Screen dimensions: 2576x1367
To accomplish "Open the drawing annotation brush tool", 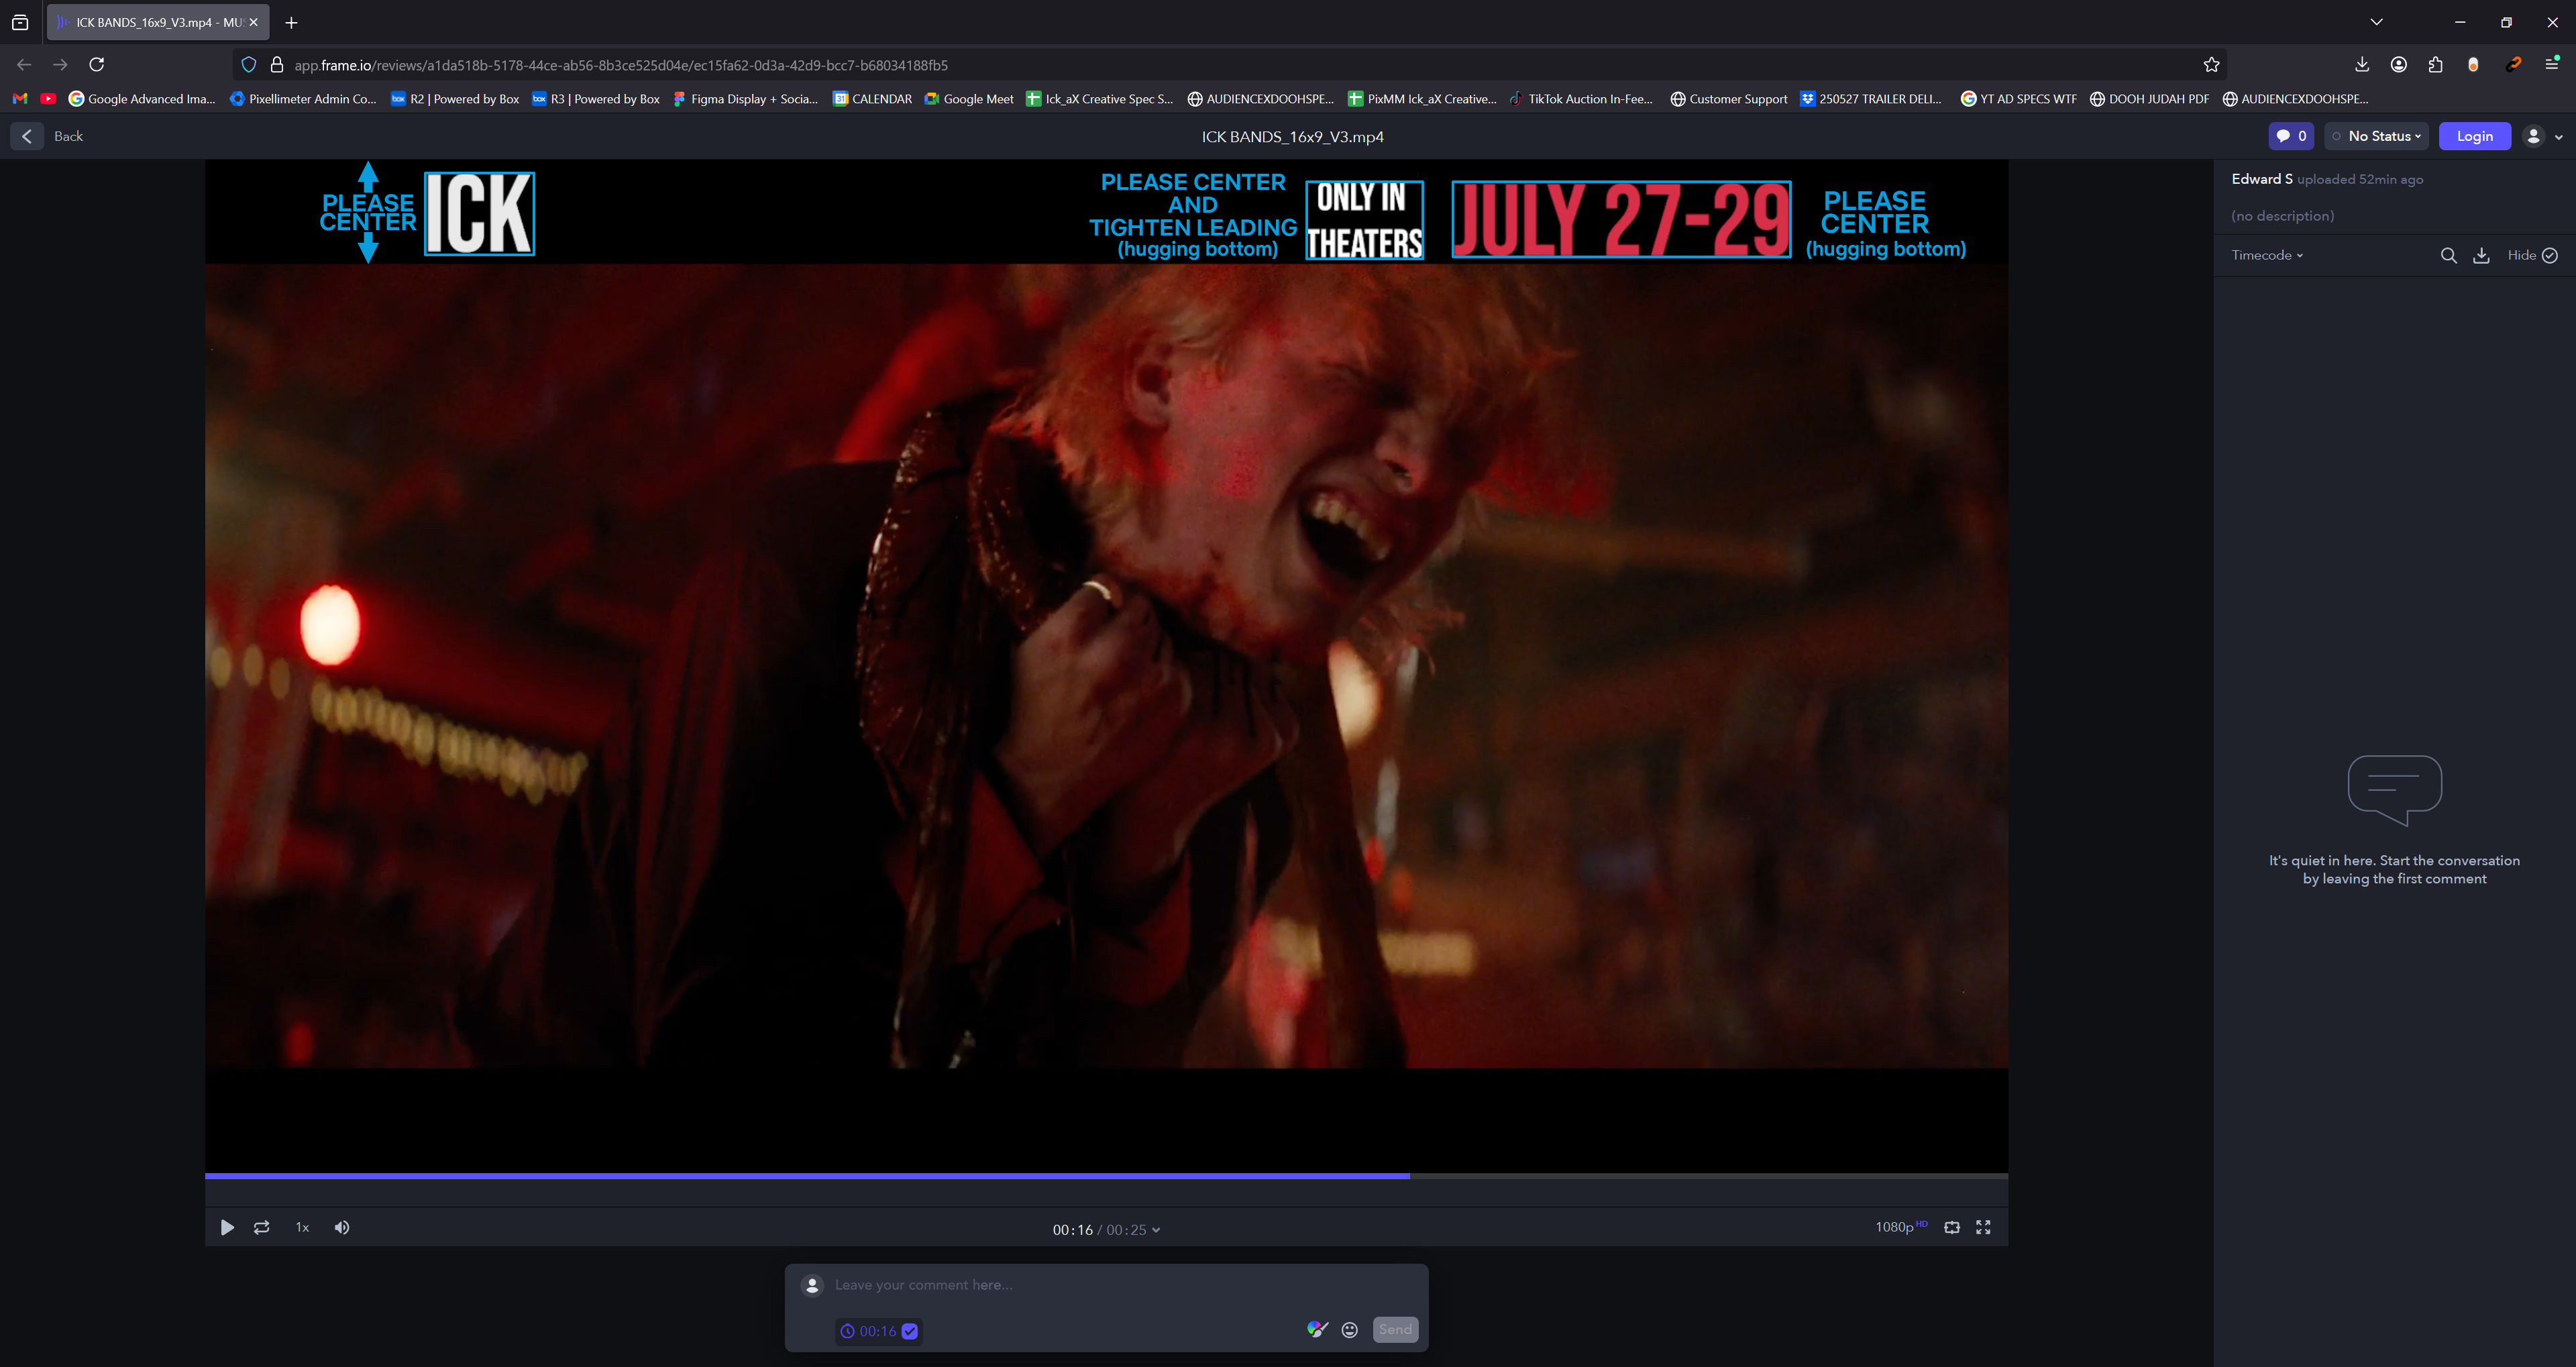I will (x=1317, y=1329).
